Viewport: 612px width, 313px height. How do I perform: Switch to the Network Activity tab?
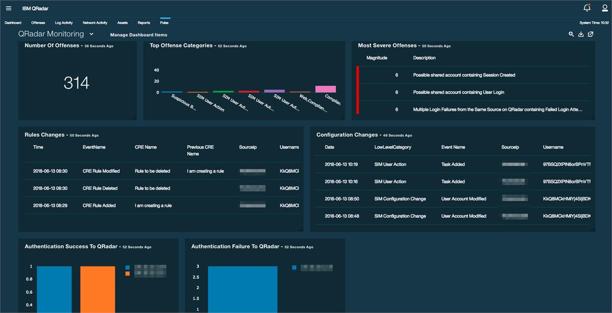[94, 22]
